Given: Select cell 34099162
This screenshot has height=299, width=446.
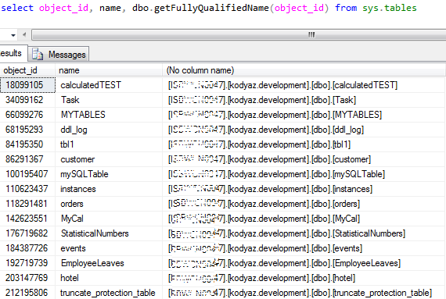Looking at the screenshot, I should tap(27, 100).
